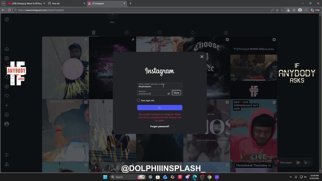
Task: Open Create plus icon in sidebar
Action: pyautogui.click(x=7, y=105)
